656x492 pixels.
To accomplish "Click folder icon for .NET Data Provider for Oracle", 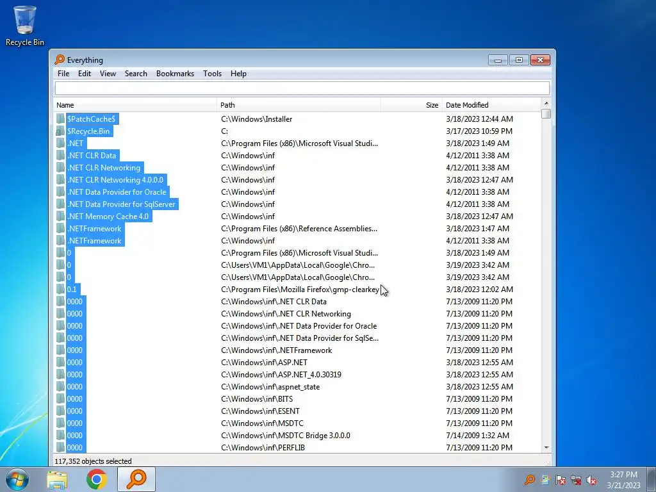I will 61,192.
